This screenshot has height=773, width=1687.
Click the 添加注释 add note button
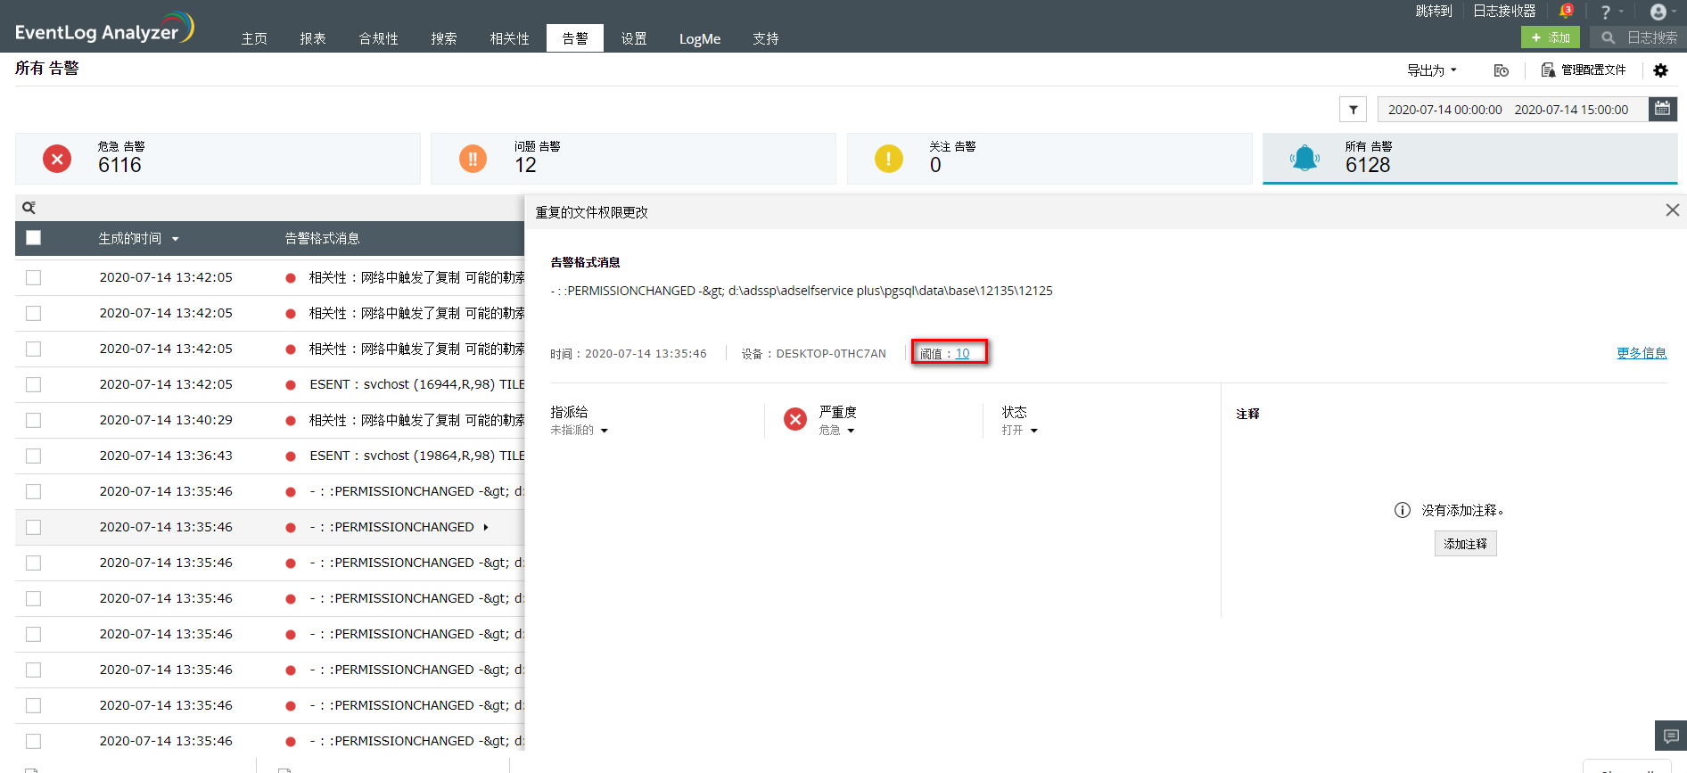tap(1465, 544)
